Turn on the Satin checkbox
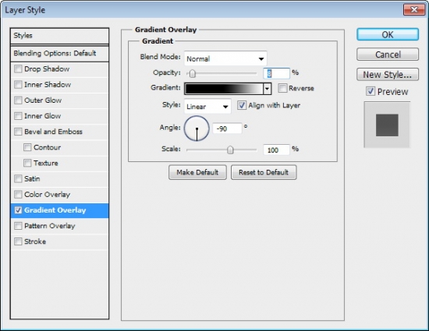 [18, 179]
